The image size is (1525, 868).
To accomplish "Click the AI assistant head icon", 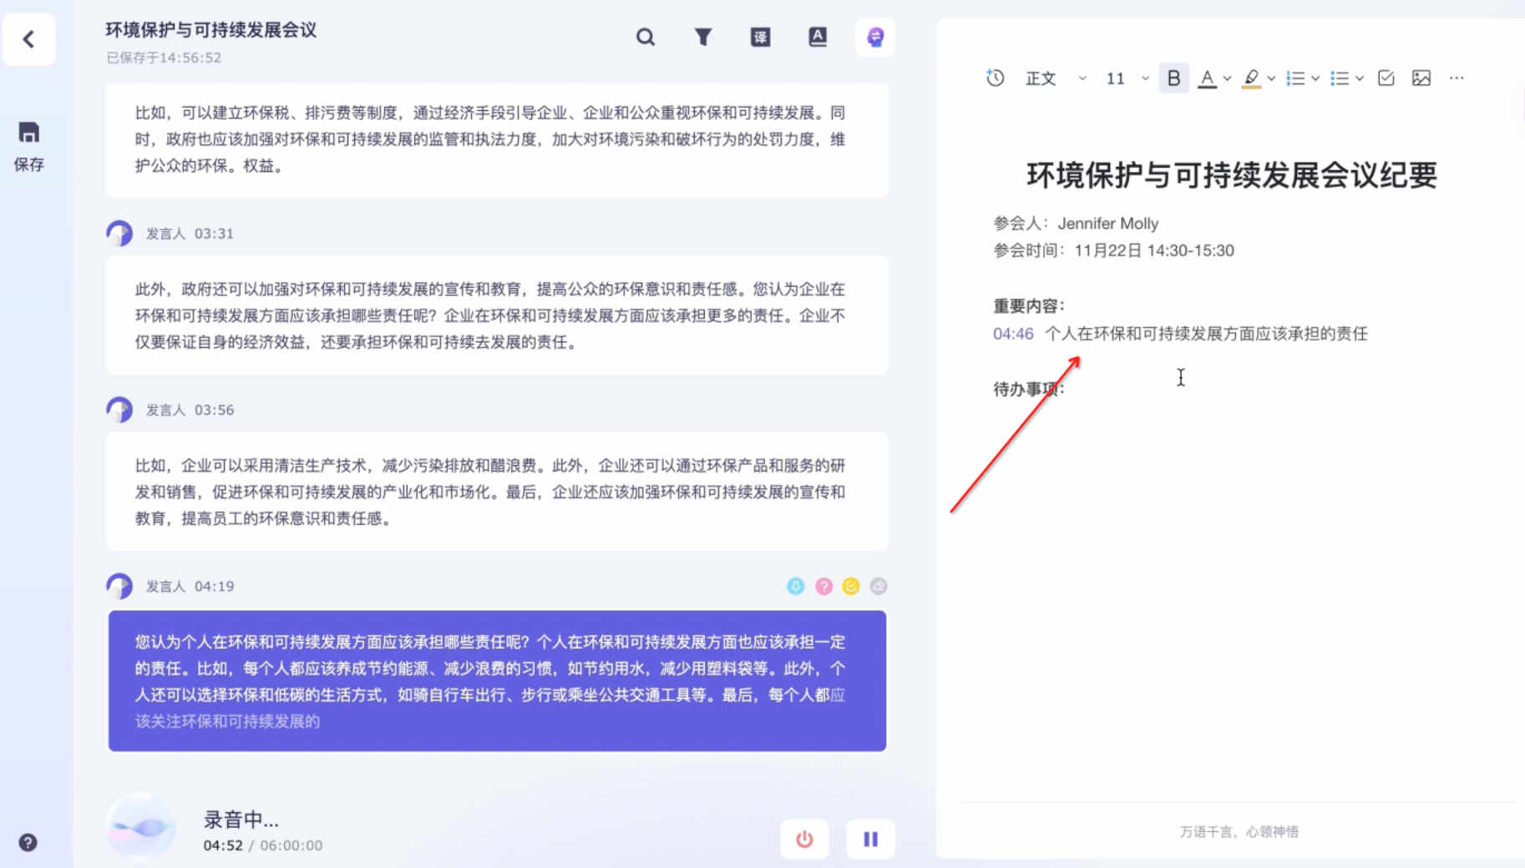I will pyautogui.click(x=874, y=38).
